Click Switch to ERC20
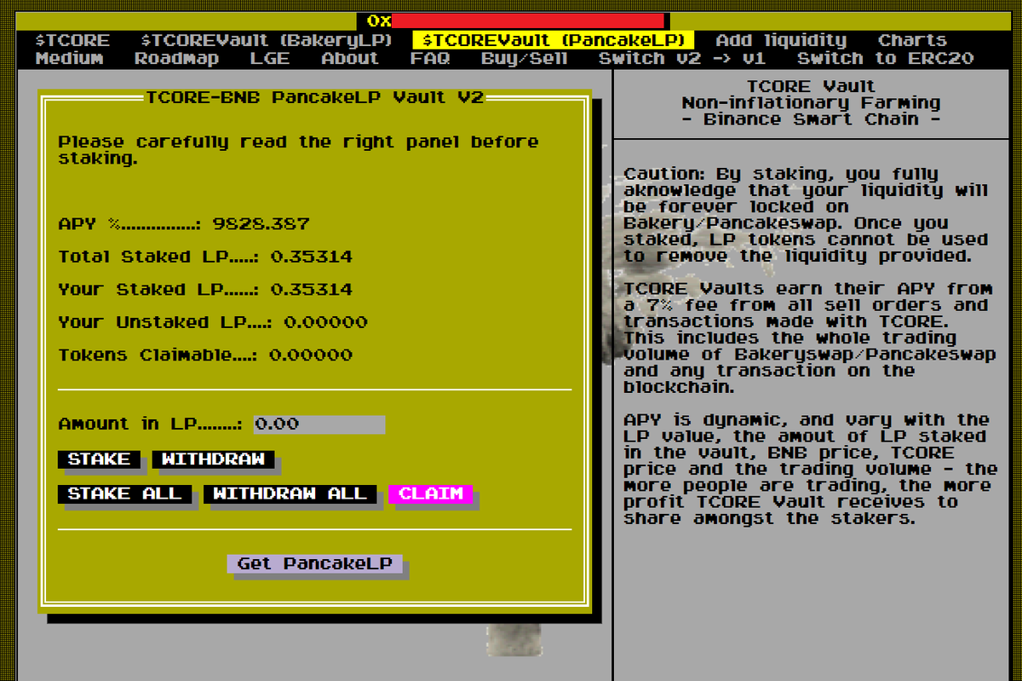This screenshot has height=681, width=1022. point(885,58)
